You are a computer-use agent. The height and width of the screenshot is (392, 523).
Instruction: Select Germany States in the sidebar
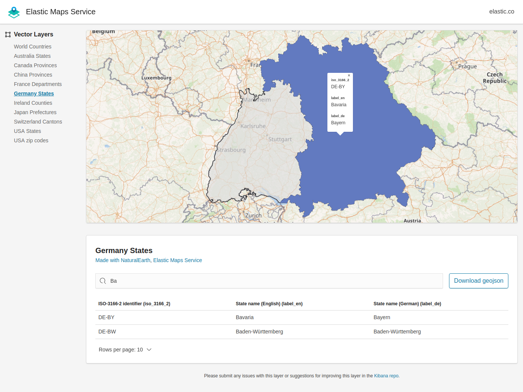coord(34,93)
